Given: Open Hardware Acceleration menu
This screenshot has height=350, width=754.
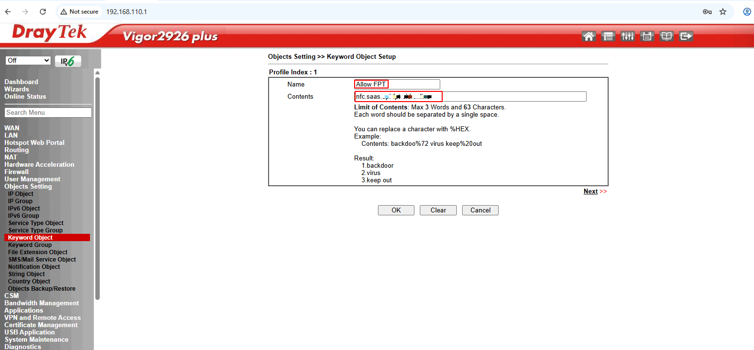Looking at the screenshot, I should 39,164.
